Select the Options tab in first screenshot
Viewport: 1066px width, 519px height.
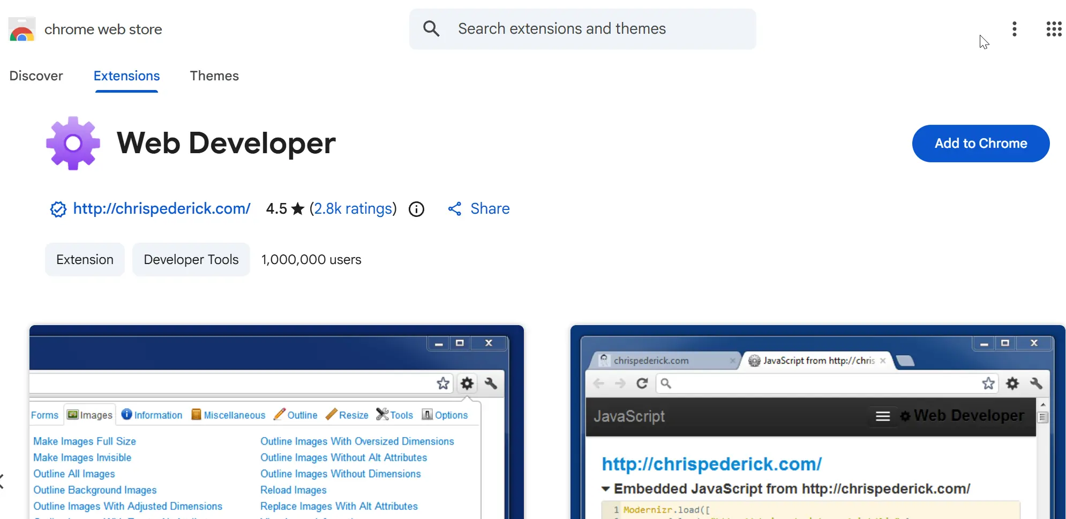(x=445, y=415)
